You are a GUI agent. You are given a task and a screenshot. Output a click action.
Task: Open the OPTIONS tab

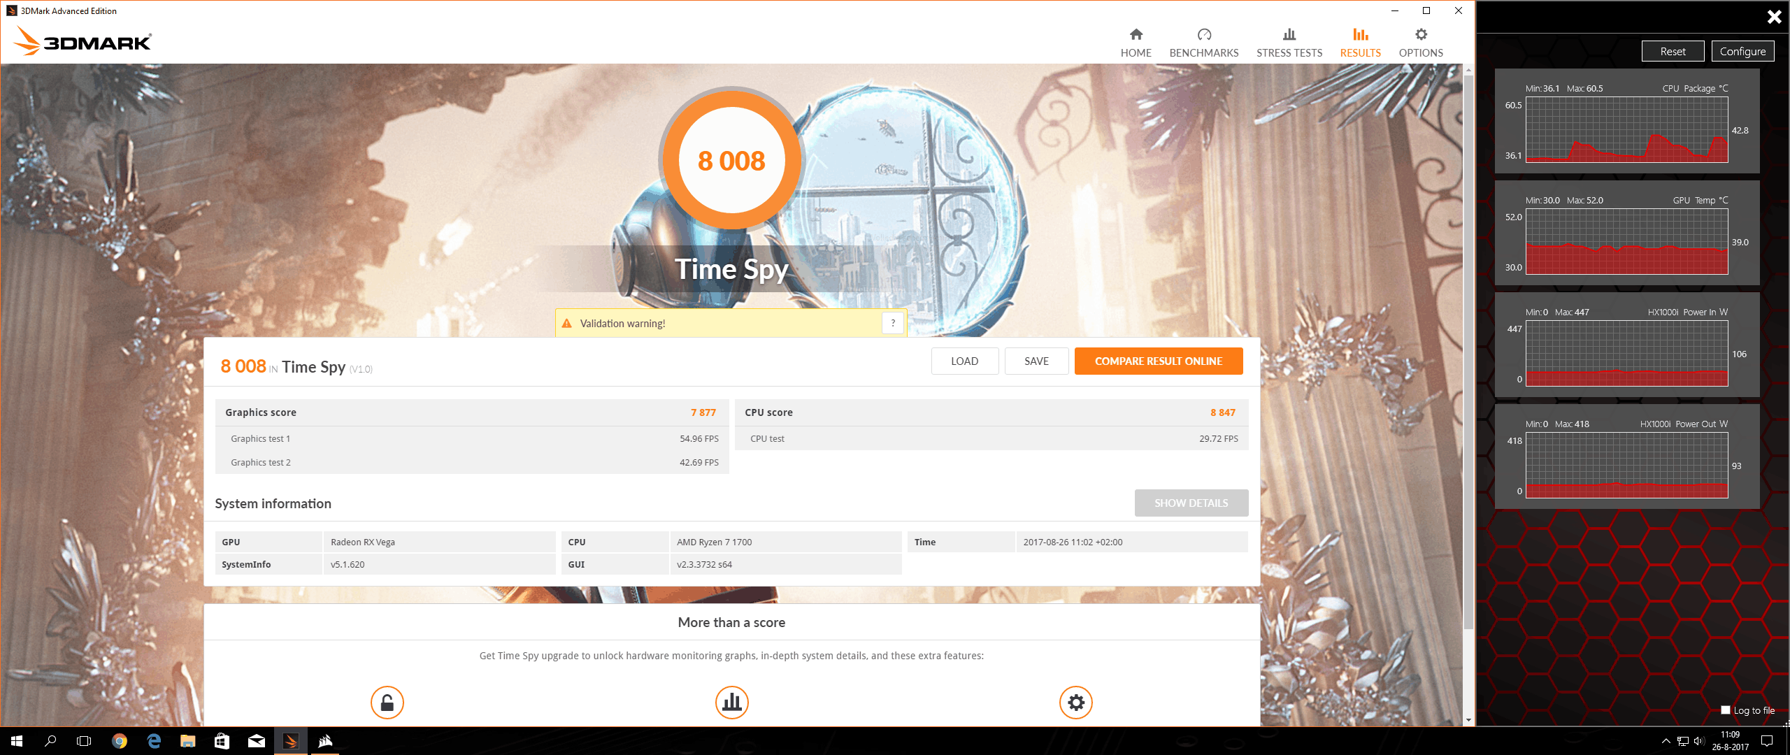click(x=1420, y=43)
